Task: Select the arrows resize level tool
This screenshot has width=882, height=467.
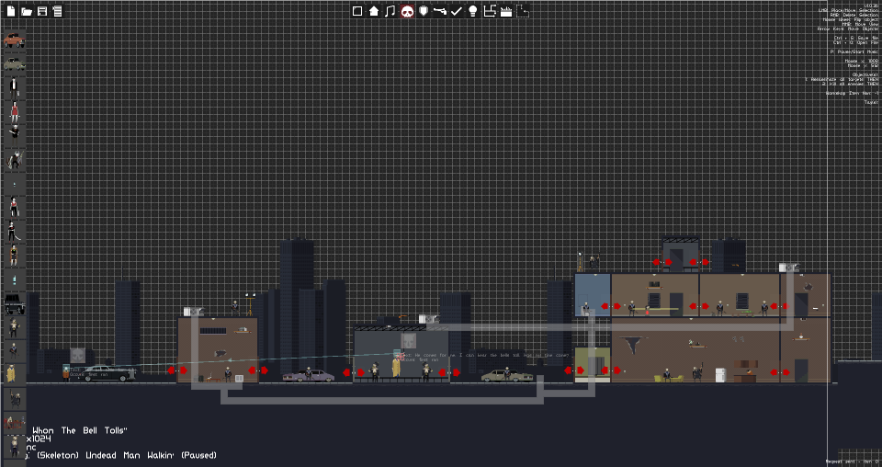Action: click(x=490, y=11)
